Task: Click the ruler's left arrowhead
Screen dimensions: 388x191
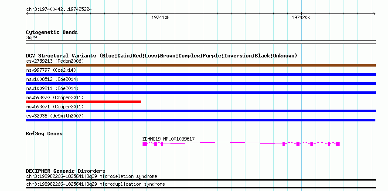Action: tap(27, 14)
